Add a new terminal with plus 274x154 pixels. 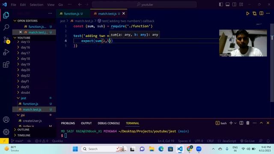(231, 123)
